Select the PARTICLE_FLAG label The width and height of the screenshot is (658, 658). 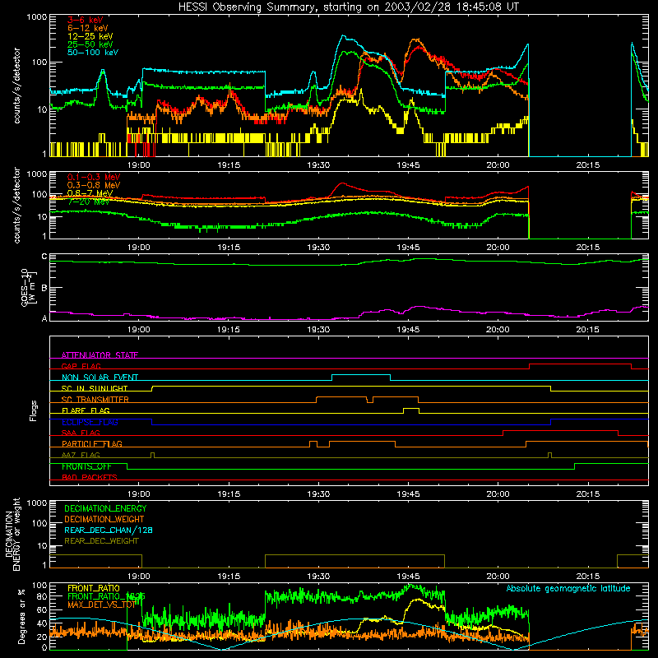pos(92,443)
